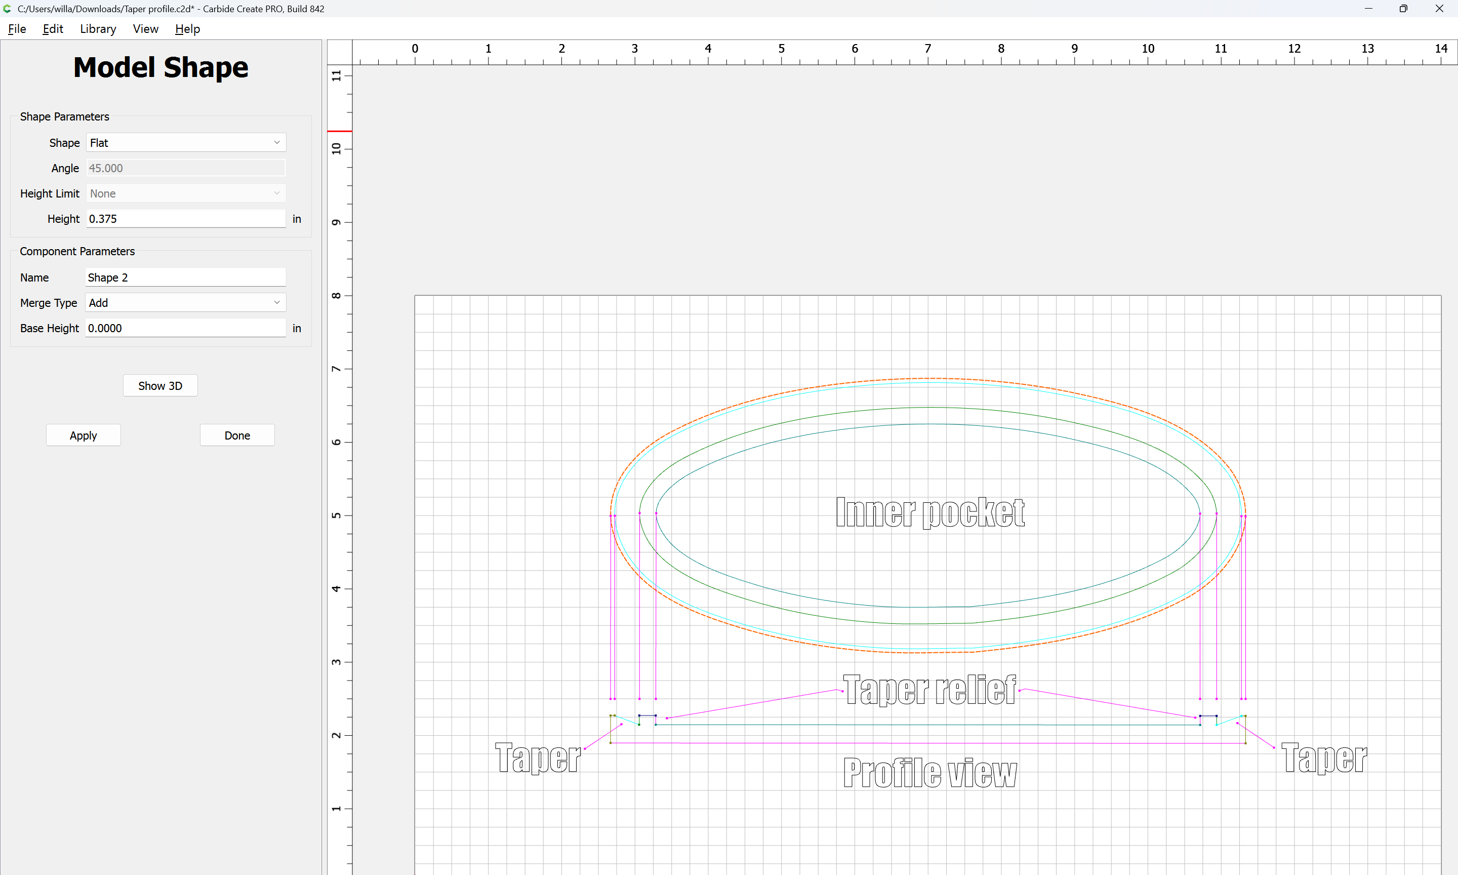Click the Done button
1458x875 pixels.
click(x=237, y=435)
